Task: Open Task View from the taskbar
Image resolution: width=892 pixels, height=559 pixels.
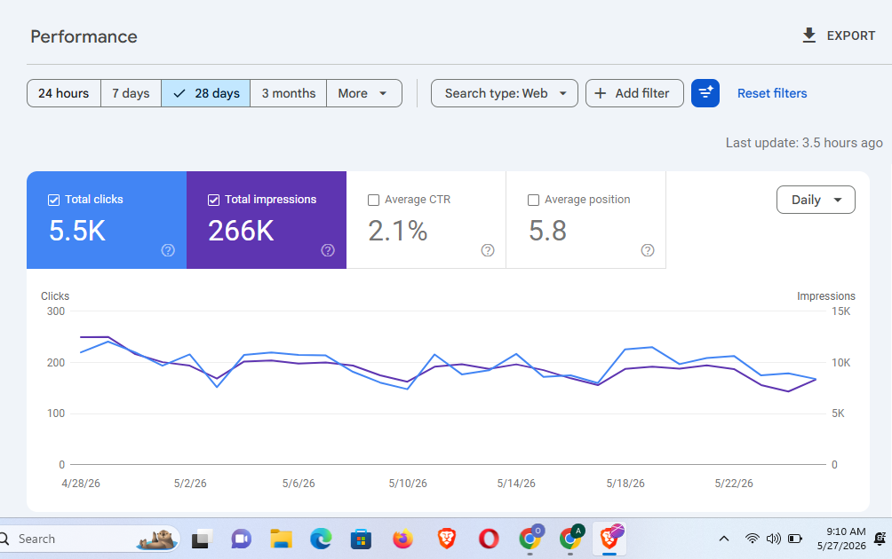Action: tap(202, 539)
